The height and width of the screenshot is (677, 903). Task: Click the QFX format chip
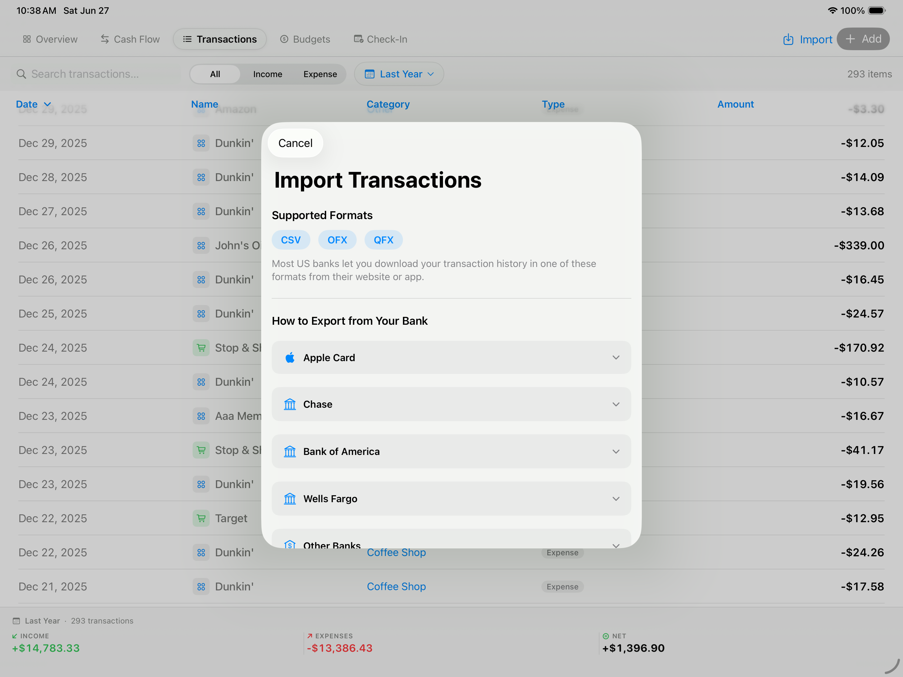[x=383, y=240]
